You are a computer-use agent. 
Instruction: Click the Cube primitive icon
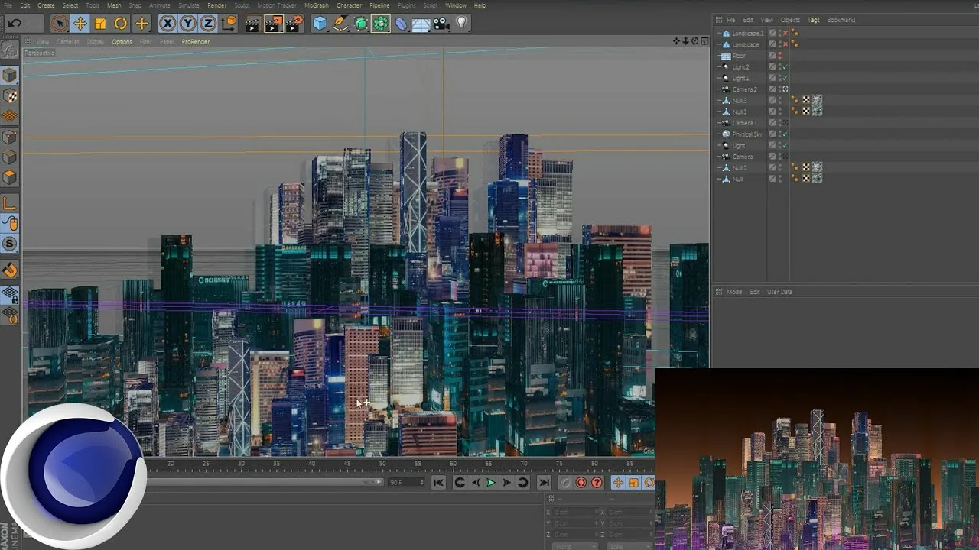tap(320, 23)
